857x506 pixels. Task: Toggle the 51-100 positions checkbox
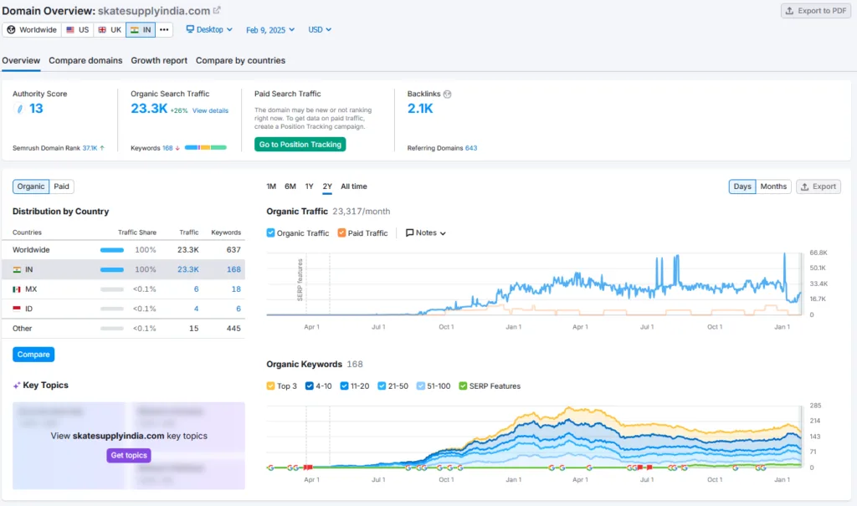coord(421,386)
